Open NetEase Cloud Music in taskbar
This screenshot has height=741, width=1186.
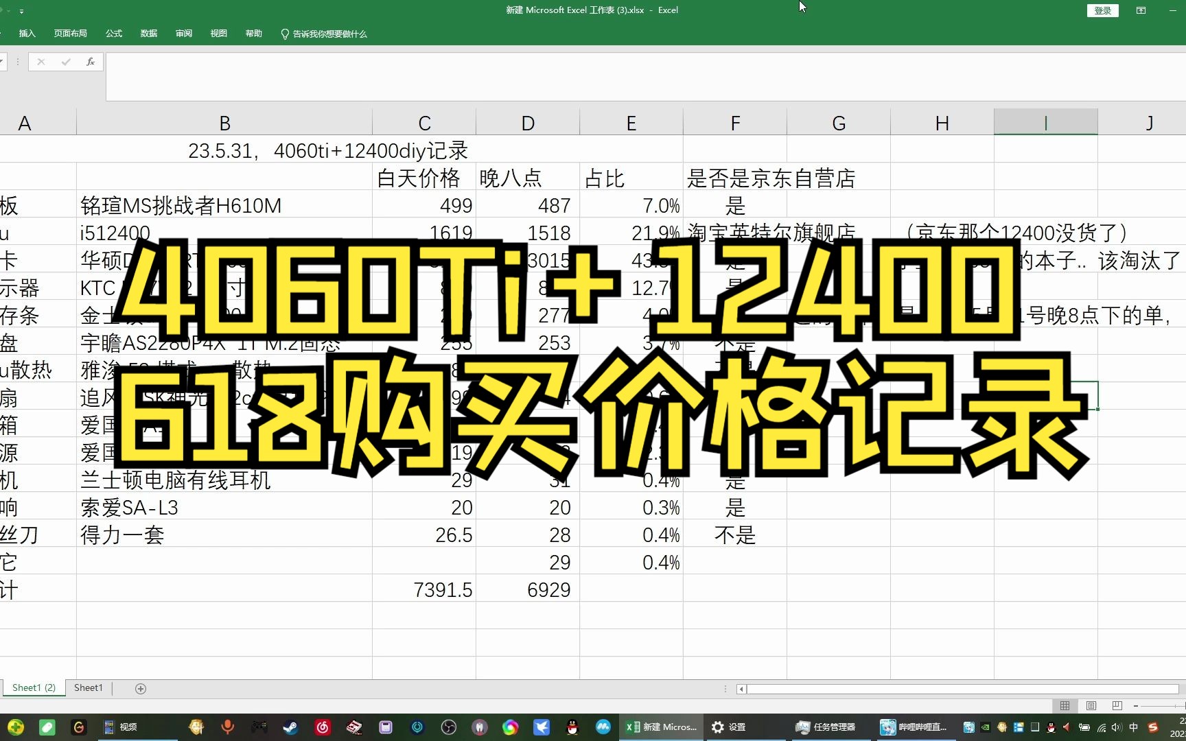(323, 727)
